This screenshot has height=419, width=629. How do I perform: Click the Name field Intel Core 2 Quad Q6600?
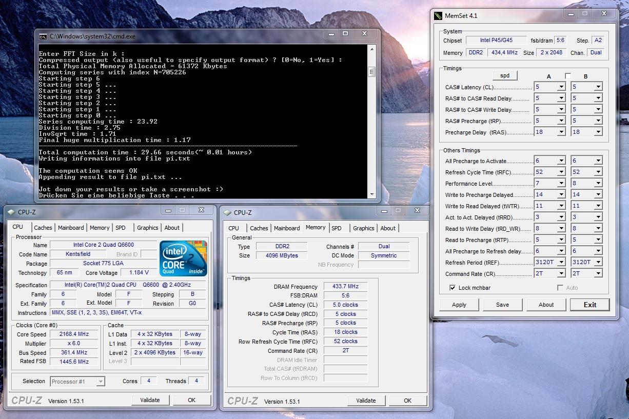103,245
